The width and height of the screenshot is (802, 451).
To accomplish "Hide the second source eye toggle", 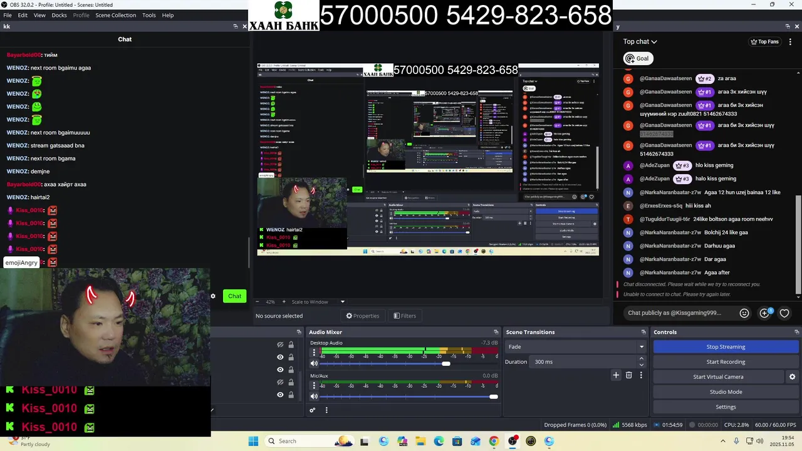I will click(x=280, y=357).
